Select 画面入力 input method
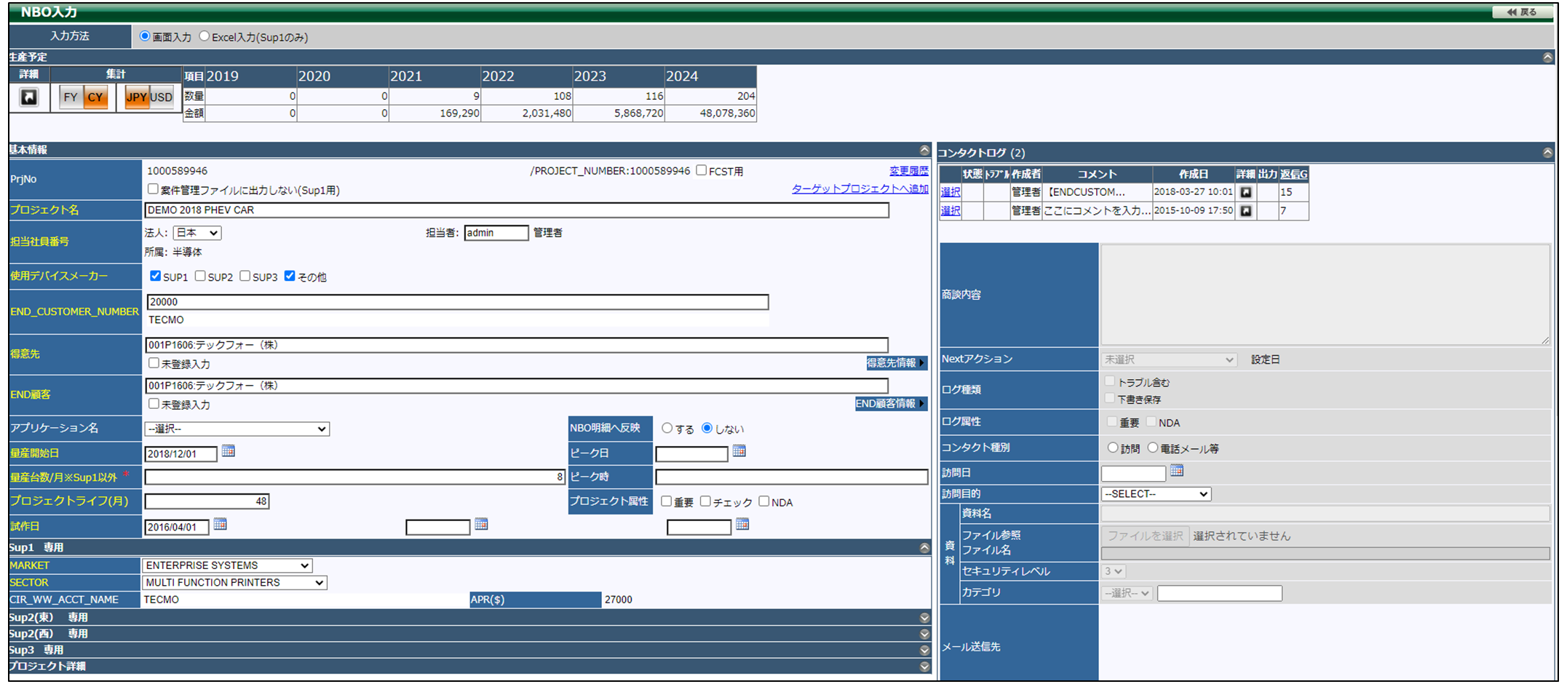 click(145, 36)
